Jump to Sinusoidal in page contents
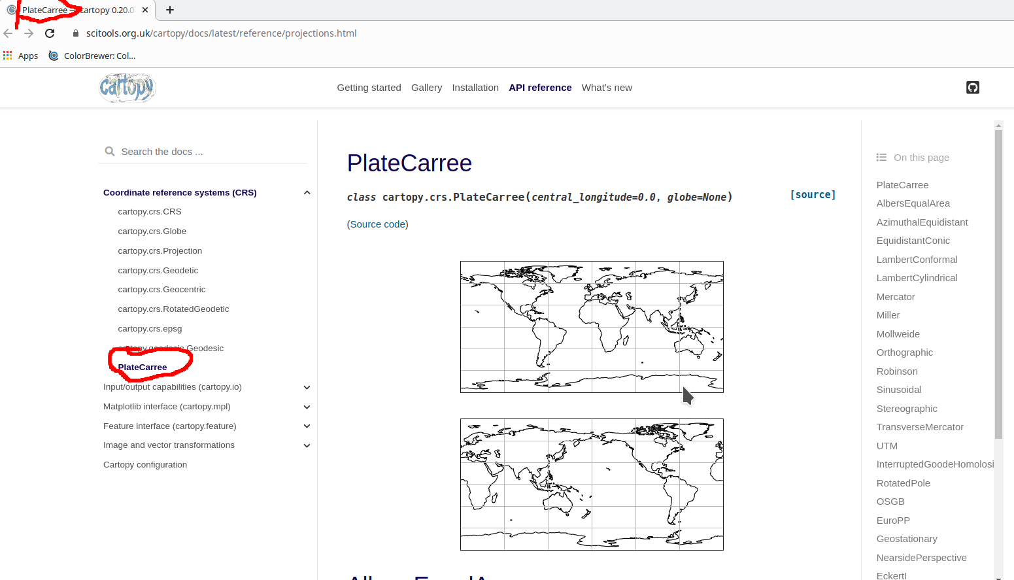The image size is (1014, 580). point(899,390)
